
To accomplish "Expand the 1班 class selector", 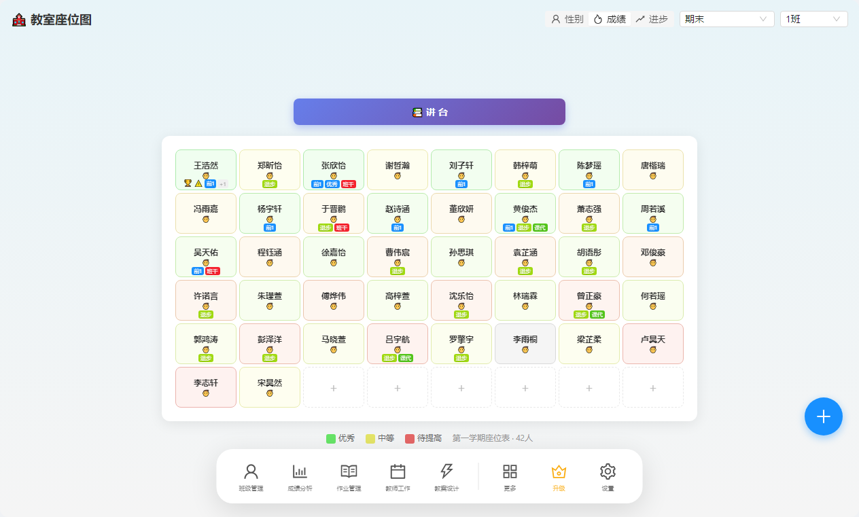I will [x=813, y=19].
